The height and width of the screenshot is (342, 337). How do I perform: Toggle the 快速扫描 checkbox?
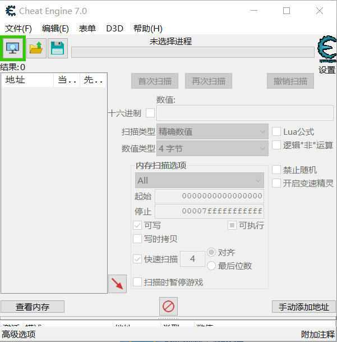137,259
